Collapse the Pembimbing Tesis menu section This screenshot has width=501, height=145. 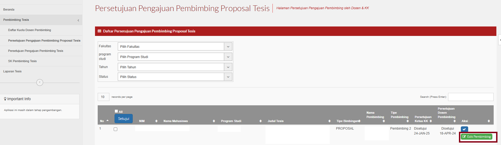78,20
